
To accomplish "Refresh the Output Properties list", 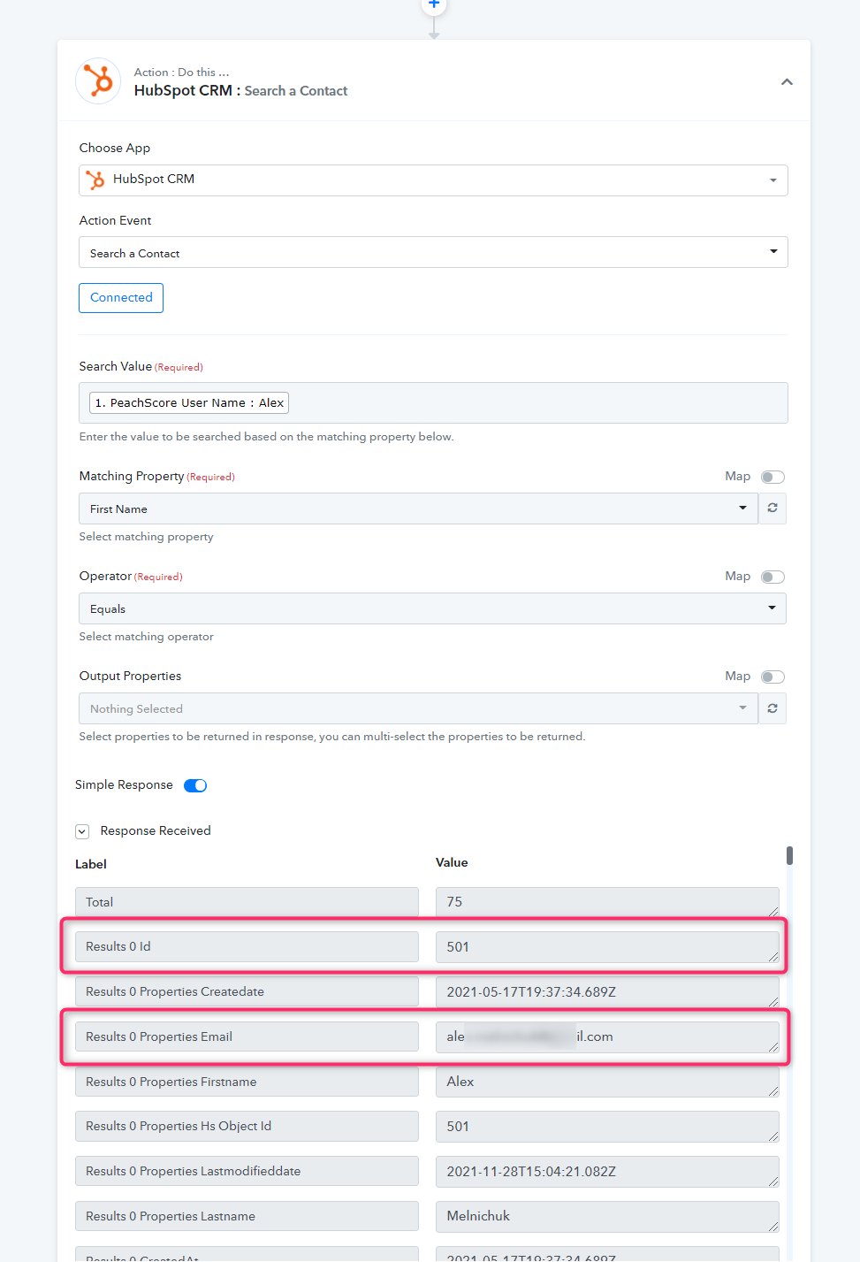I will pos(772,708).
